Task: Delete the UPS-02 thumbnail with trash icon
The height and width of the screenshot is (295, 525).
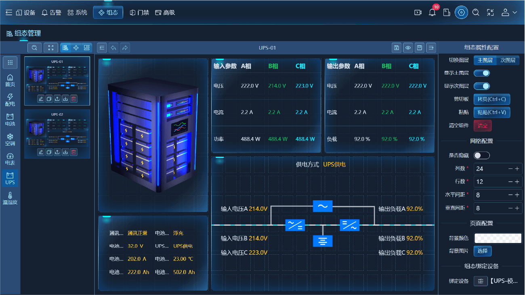Action: (x=73, y=152)
